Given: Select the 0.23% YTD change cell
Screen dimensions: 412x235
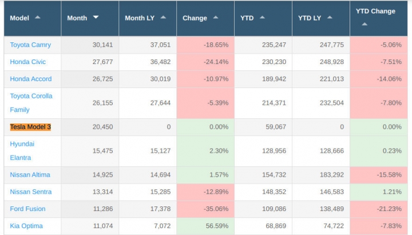Looking at the screenshot, I should [379, 151].
